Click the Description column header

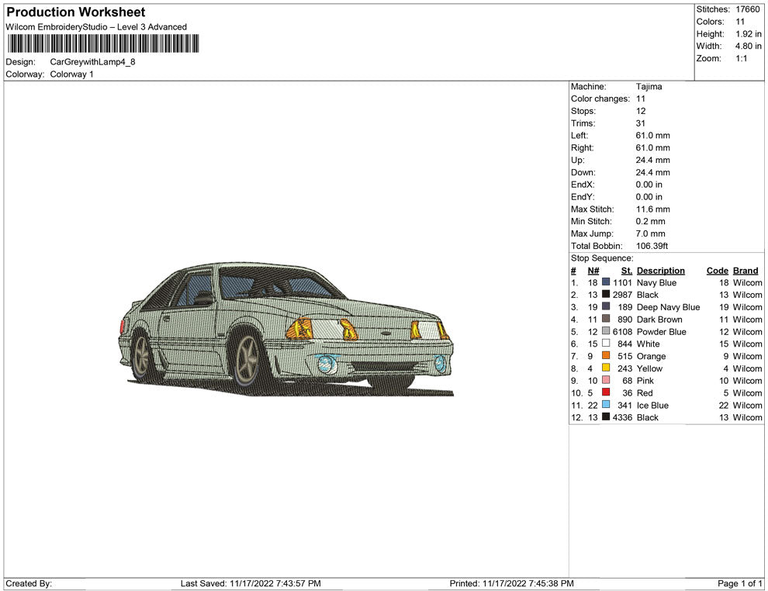(x=660, y=271)
